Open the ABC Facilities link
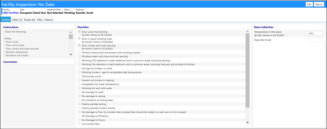 [x=11, y=13]
